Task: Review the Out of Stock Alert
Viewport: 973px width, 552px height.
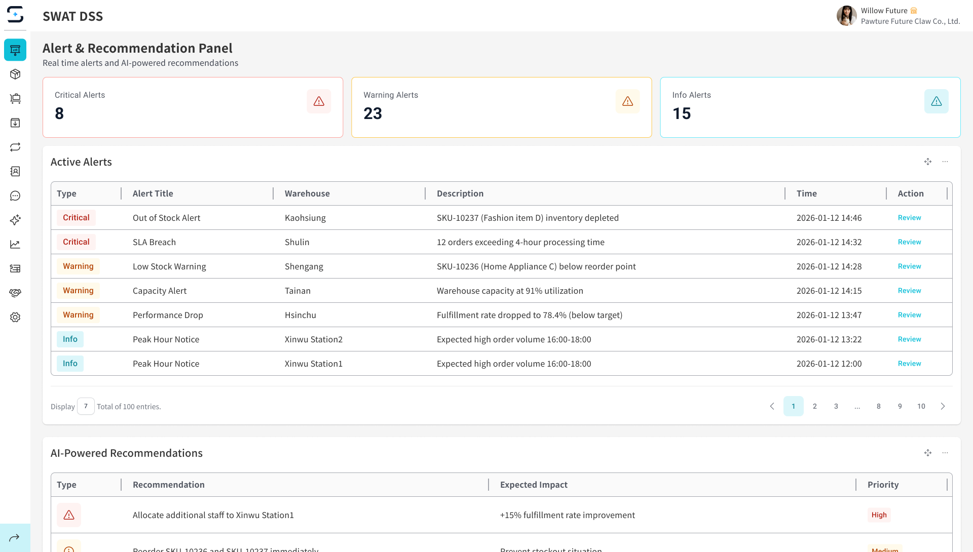Action: coord(909,218)
